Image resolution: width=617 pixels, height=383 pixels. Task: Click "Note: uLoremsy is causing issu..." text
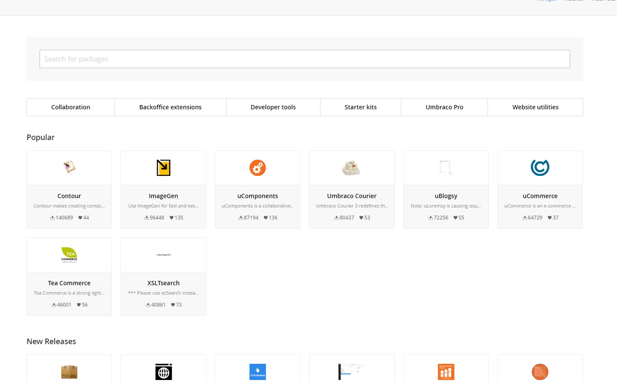pyautogui.click(x=446, y=206)
